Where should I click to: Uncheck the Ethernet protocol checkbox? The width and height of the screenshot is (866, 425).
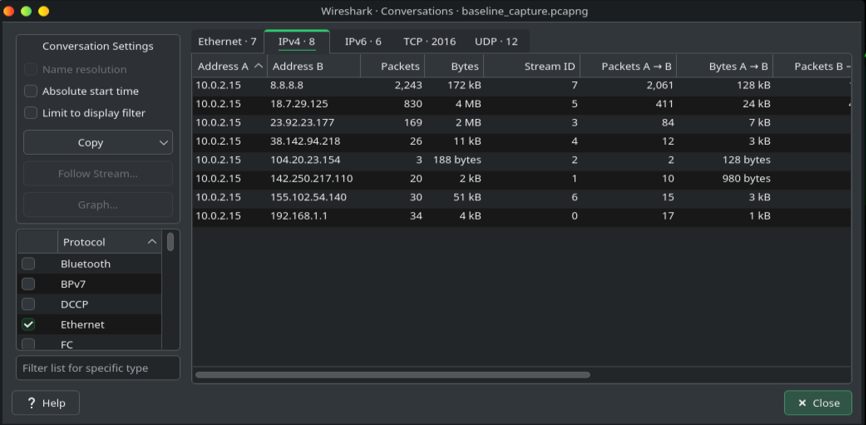(28, 324)
